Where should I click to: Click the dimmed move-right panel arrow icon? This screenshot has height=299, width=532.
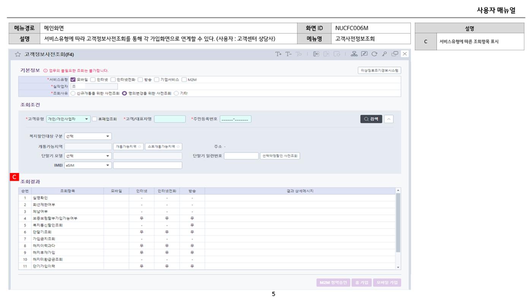(326, 54)
